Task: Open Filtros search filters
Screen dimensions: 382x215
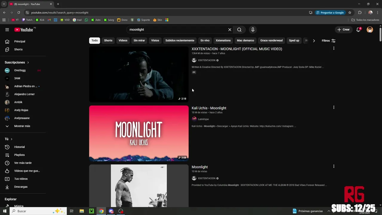Action: (x=329, y=41)
